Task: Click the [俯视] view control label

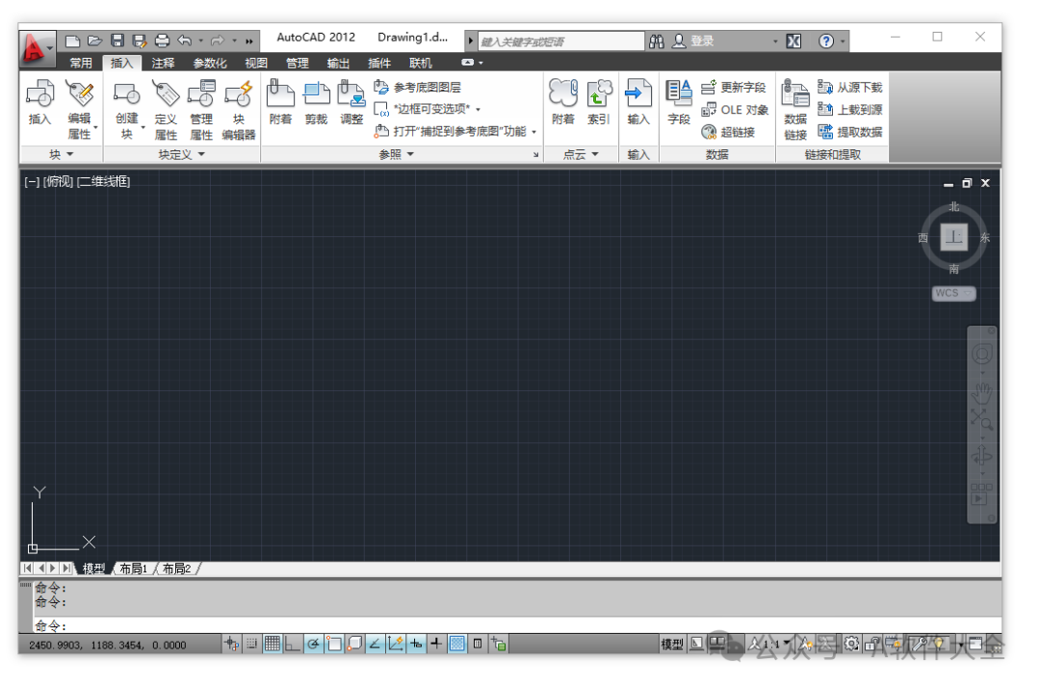Action: [x=58, y=181]
